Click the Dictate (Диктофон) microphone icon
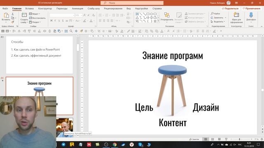 251,15
